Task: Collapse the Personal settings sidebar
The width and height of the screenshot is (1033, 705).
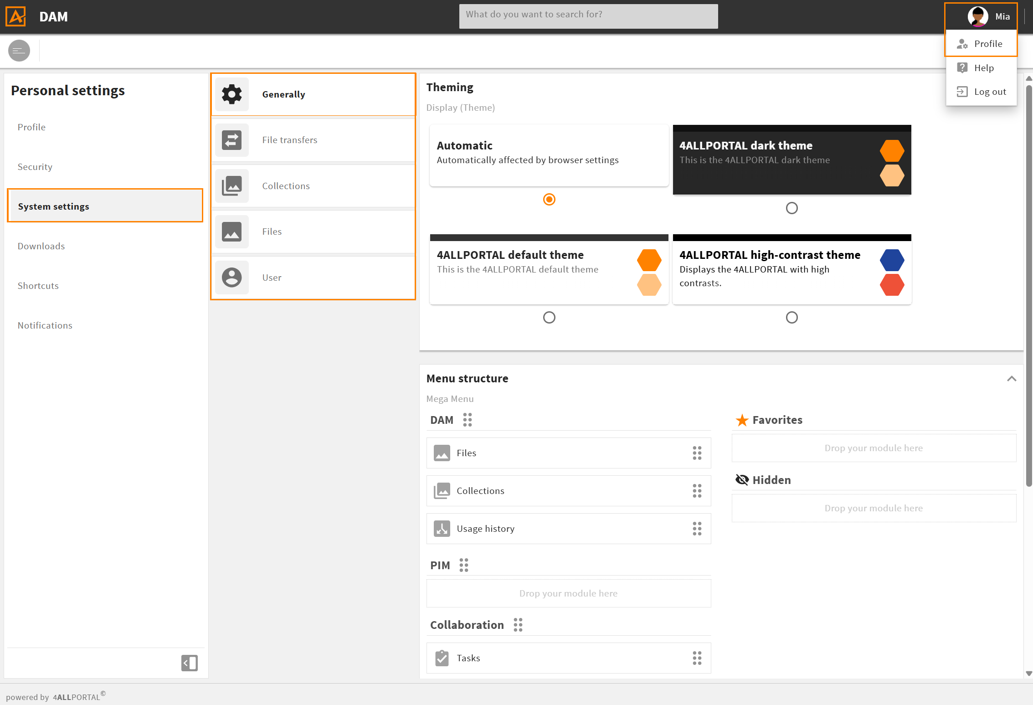Action: [190, 663]
